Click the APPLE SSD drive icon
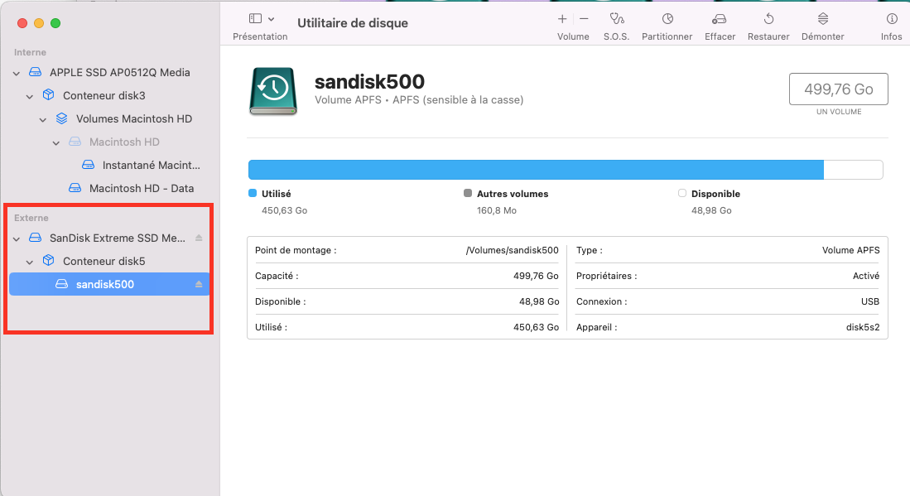 pos(36,73)
